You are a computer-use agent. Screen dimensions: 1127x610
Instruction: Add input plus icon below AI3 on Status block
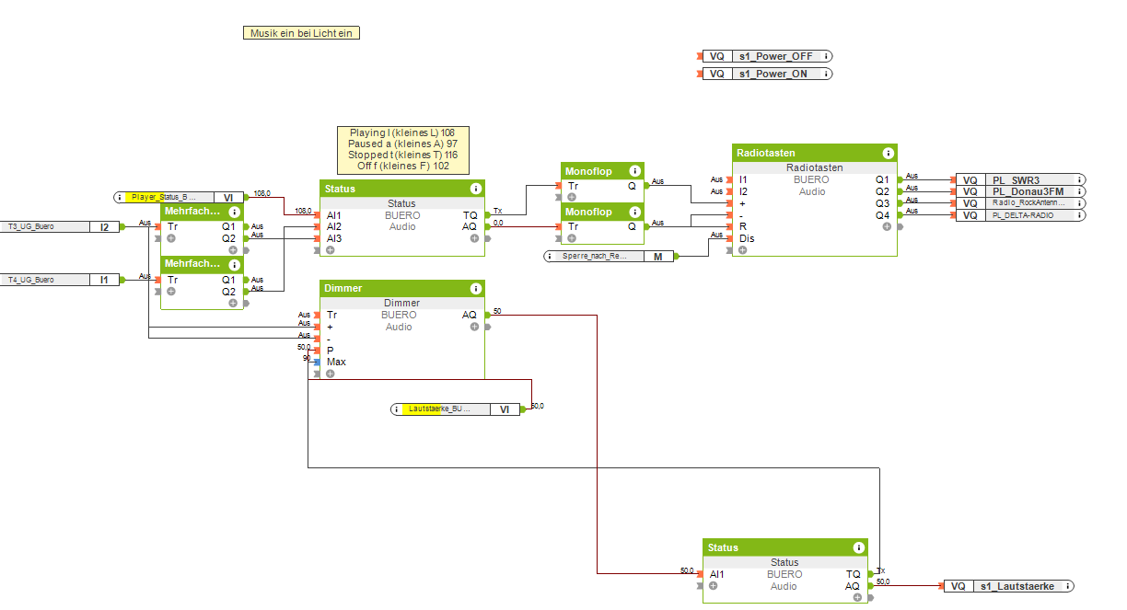(x=331, y=249)
